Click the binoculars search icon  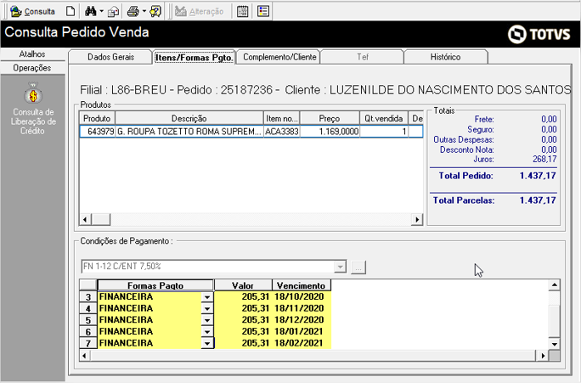90,12
